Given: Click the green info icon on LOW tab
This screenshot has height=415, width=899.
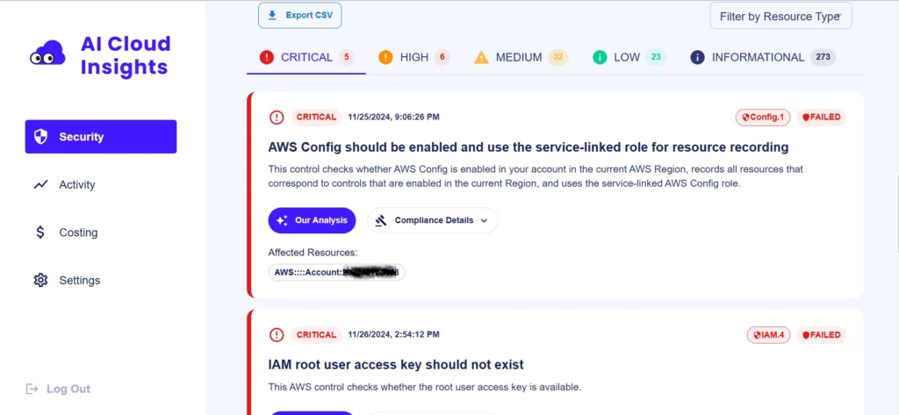Looking at the screenshot, I should (x=600, y=57).
